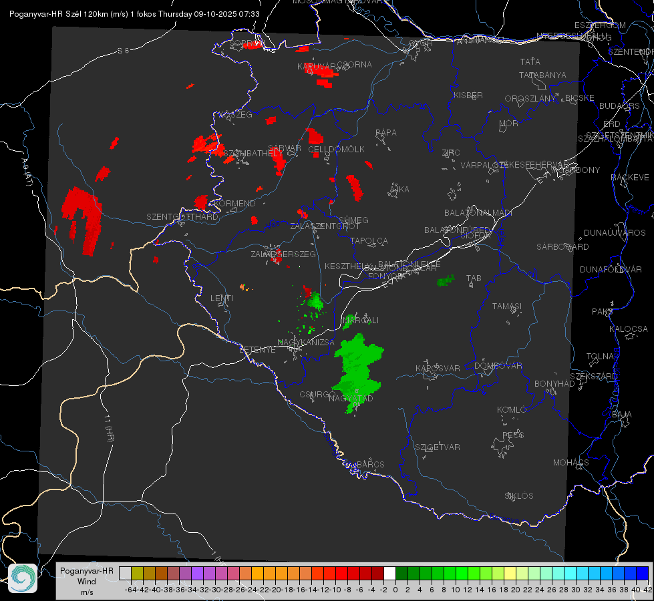Select the MOR city label
The height and width of the screenshot is (601, 654).
point(509,123)
